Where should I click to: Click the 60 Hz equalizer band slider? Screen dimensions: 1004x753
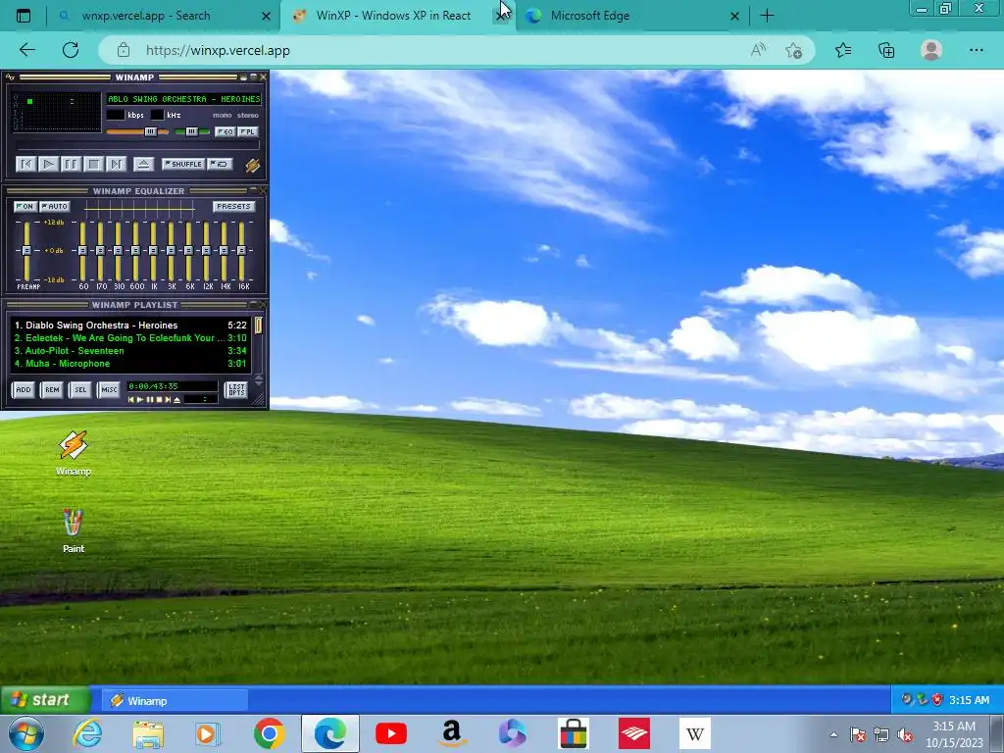[x=82, y=251]
